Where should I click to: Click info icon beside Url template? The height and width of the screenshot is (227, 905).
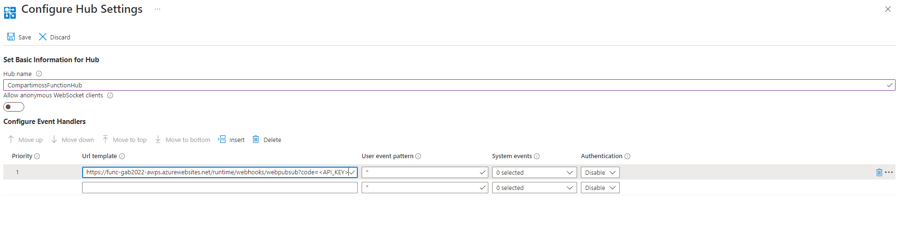pyautogui.click(x=122, y=156)
